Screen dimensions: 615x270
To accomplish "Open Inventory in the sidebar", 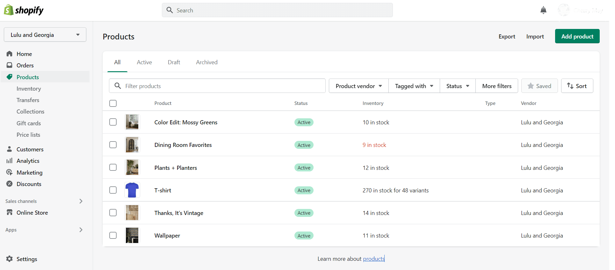I will pyautogui.click(x=29, y=89).
